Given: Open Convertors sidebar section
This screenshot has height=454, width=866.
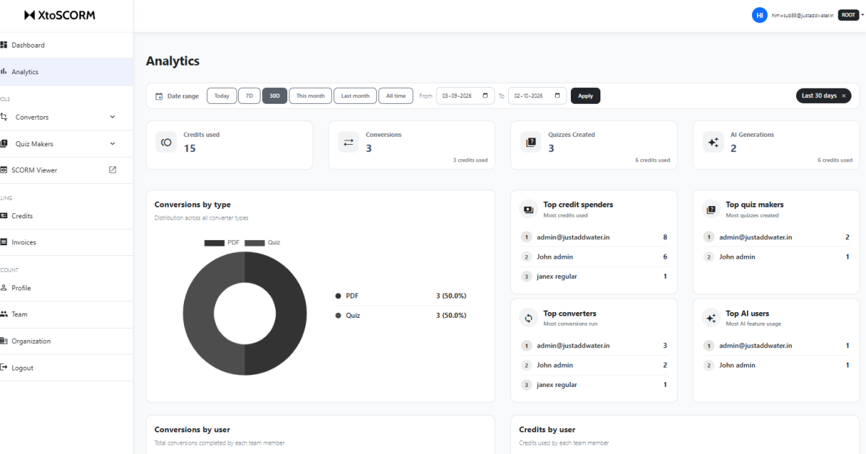Looking at the screenshot, I should pyautogui.click(x=66, y=117).
